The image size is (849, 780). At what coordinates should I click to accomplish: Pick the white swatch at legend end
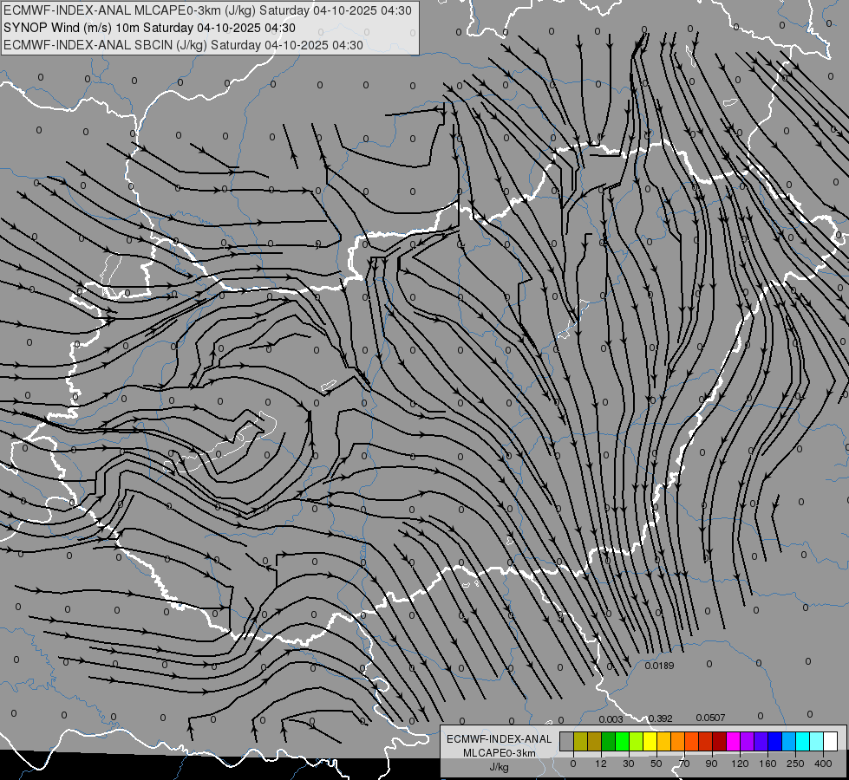[831, 741]
